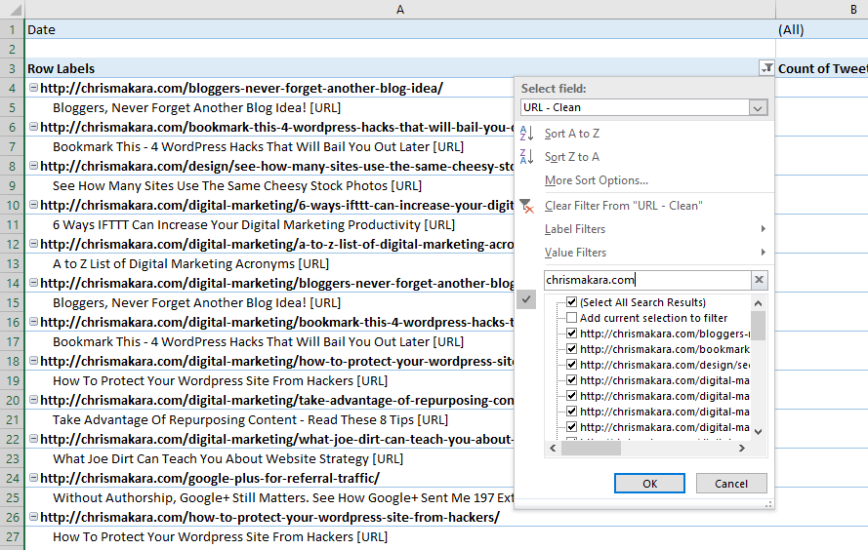Image resolution: width=868 pixels, height=550 pixels.
Task: Click the clear filter funnel icon
Action: tap(527, 206)
